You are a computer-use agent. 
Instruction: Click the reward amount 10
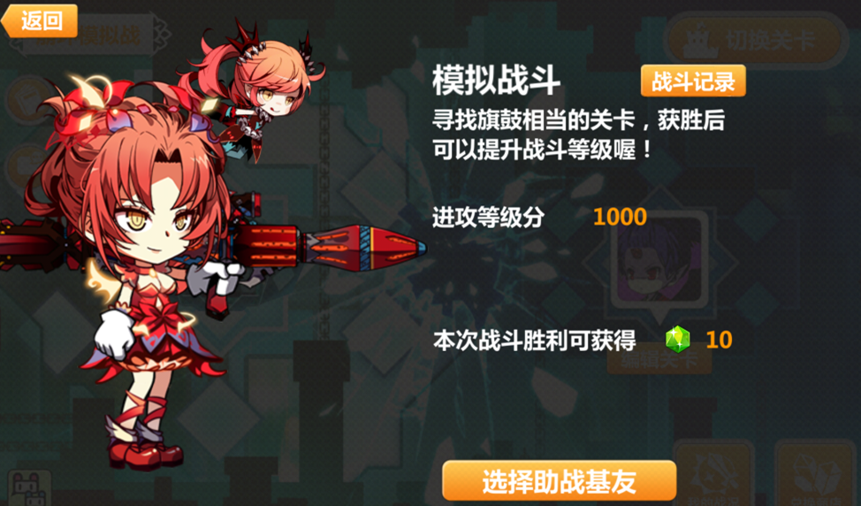719,340
